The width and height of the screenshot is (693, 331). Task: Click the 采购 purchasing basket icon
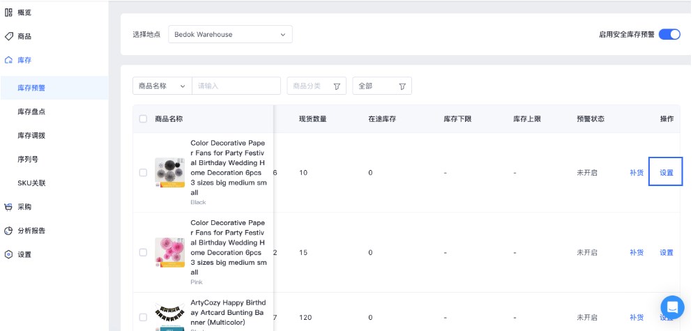click(x=8, y=207)
